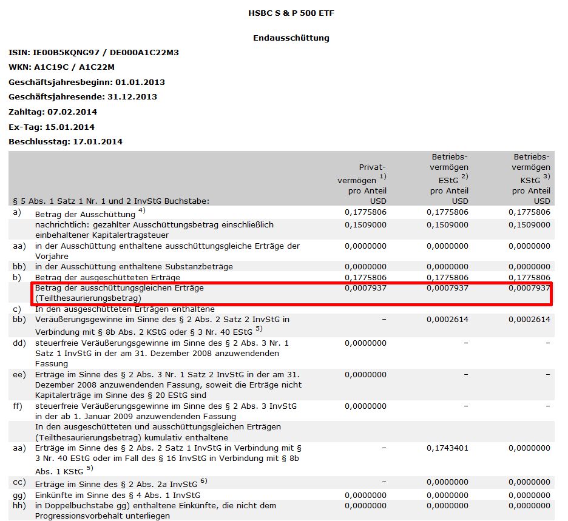Select the text 'In den ausgeschütteten Erträgen enthaltene'
The image size is (568, 521).
click(x=125, y=309)
